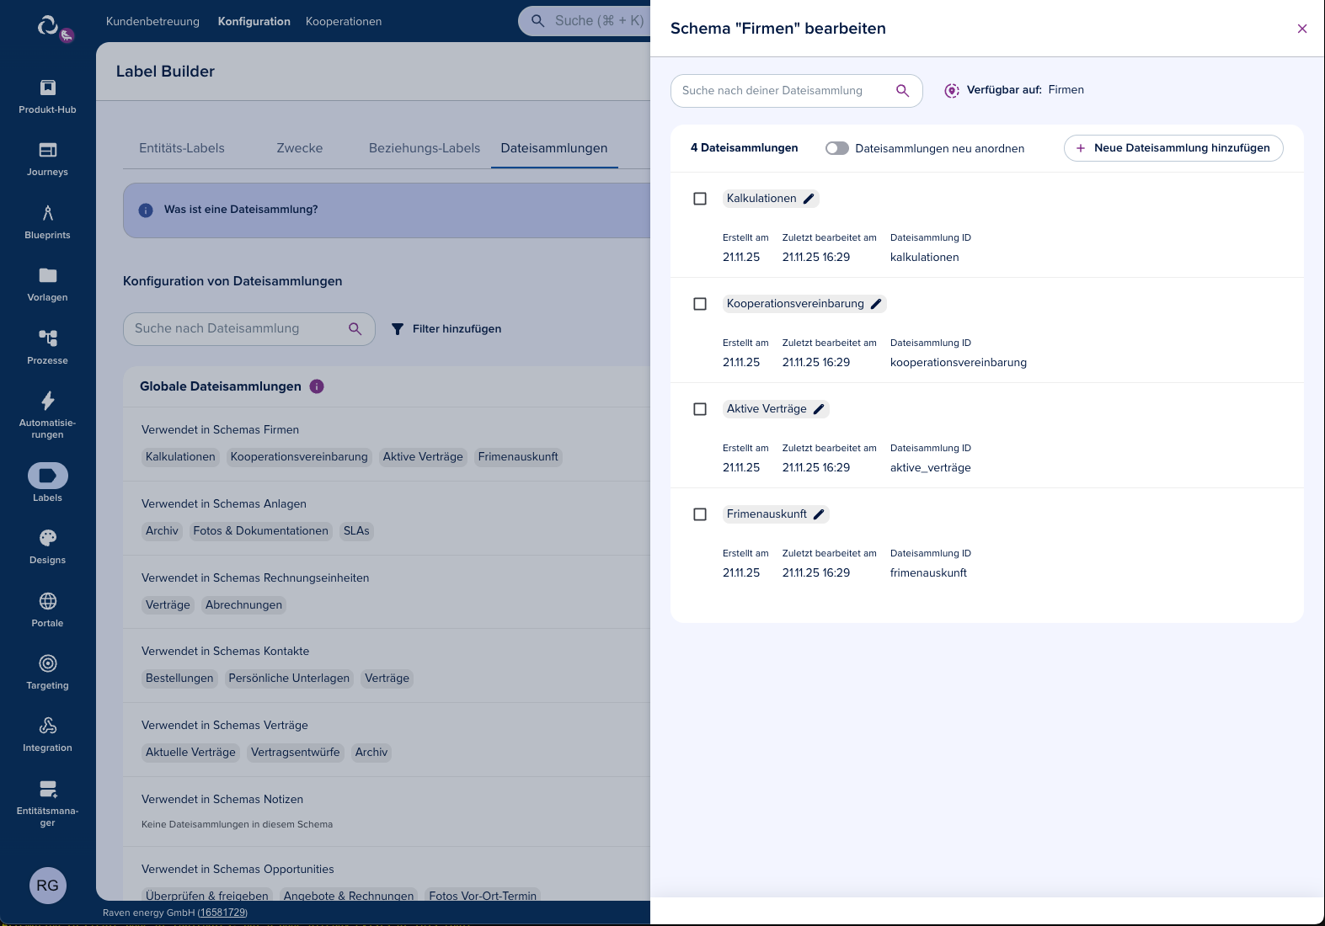Click the info icon beside Globale Dateisammlungen
1325x926 pixels.
(317, 386)
